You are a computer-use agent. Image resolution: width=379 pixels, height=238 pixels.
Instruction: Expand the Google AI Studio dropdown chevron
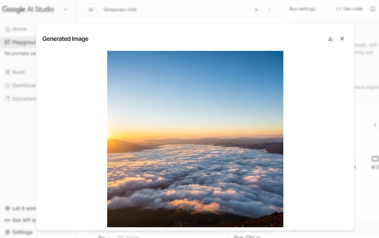click(x=66, y=10)
